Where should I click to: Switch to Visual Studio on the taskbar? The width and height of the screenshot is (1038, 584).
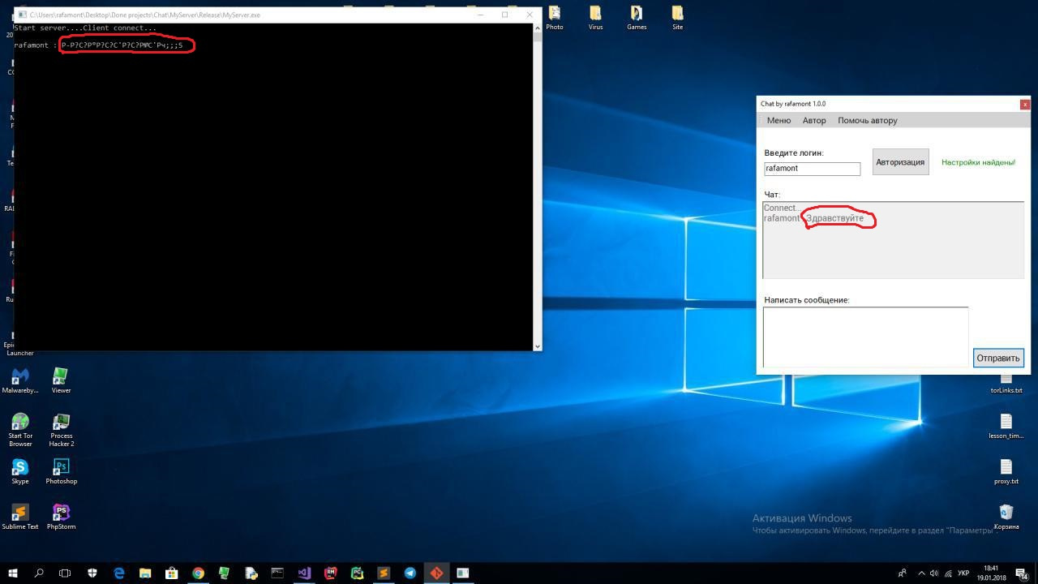pyautogui.click(x=304, y=573)
